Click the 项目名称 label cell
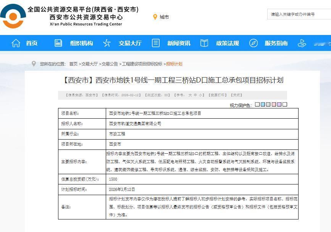Screen dimensions: 331x232 click(82, 113)
